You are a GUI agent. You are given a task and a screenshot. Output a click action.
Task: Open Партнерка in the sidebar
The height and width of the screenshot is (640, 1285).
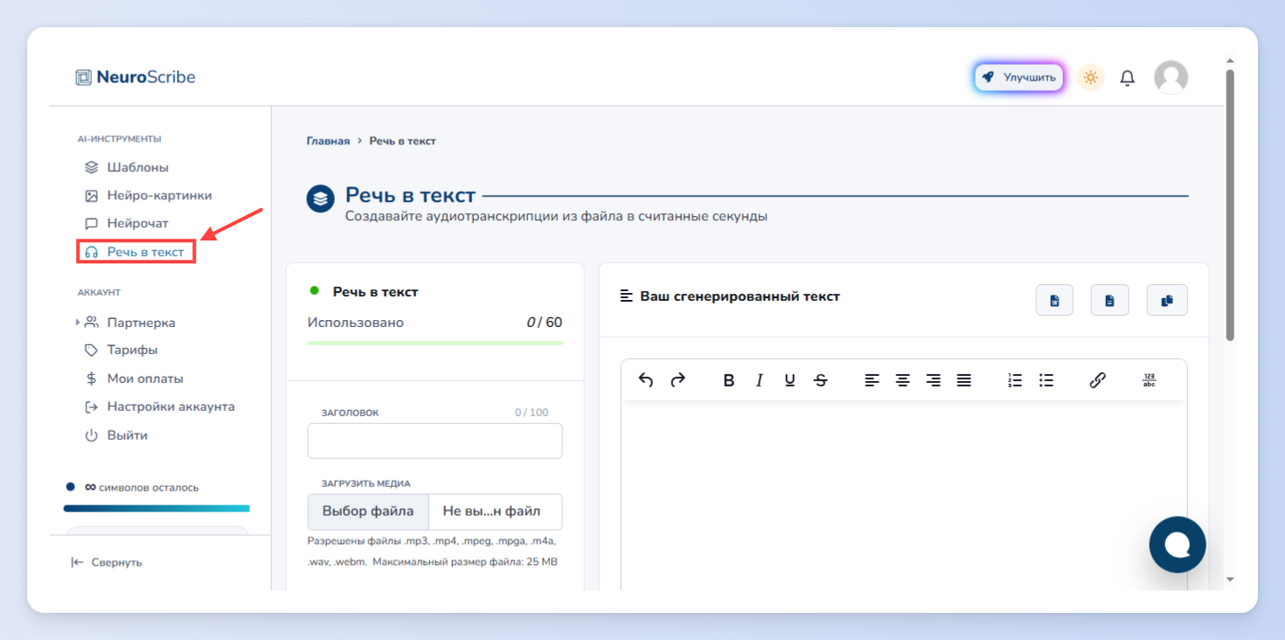pos(129,323)
